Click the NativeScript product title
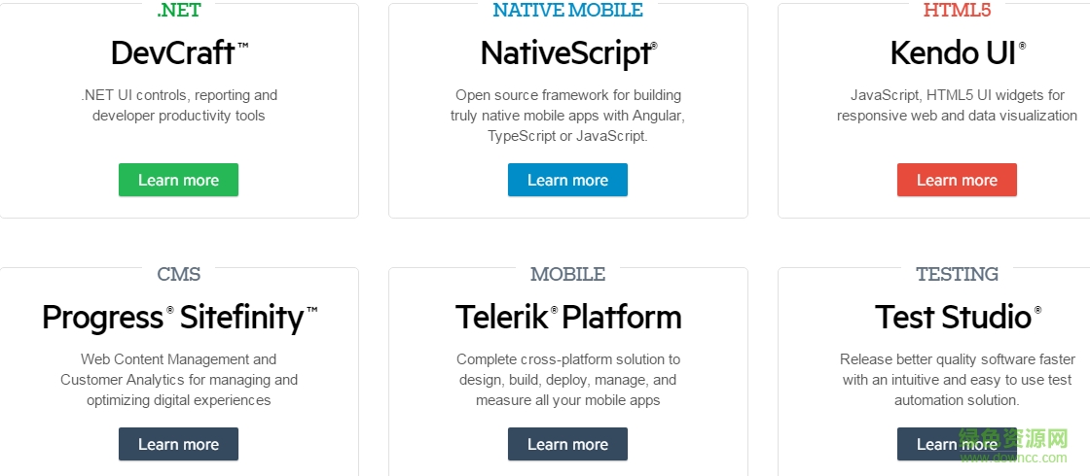 567,52
